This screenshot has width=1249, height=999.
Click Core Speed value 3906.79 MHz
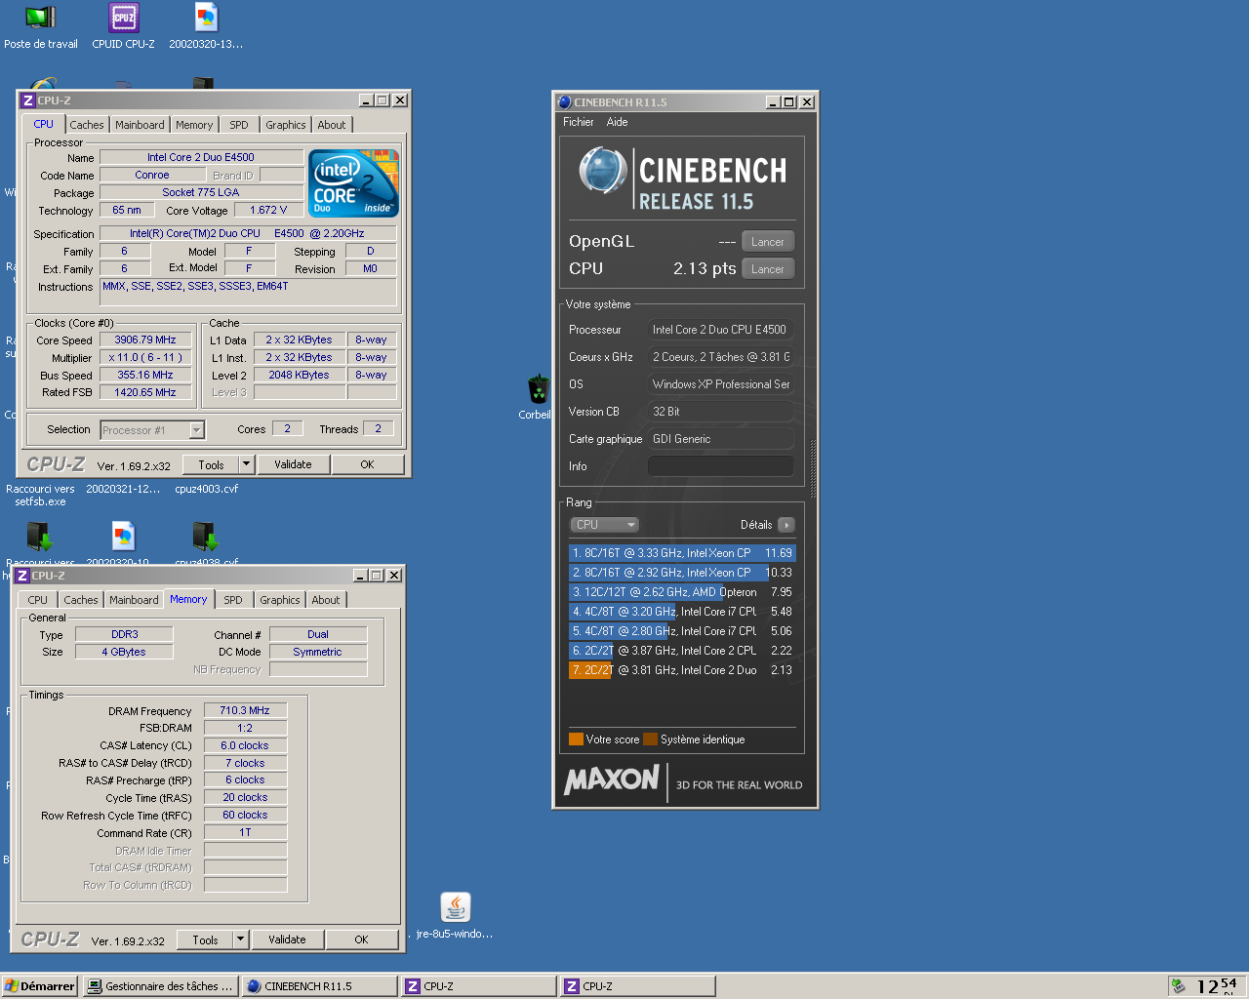click(x=145, y=340)
